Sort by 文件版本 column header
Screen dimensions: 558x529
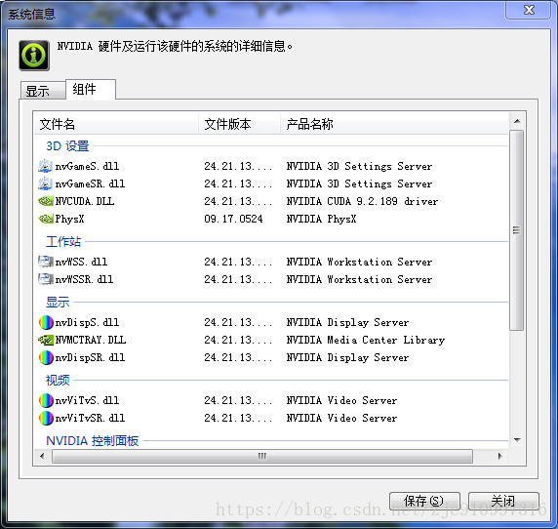point(239,124)
